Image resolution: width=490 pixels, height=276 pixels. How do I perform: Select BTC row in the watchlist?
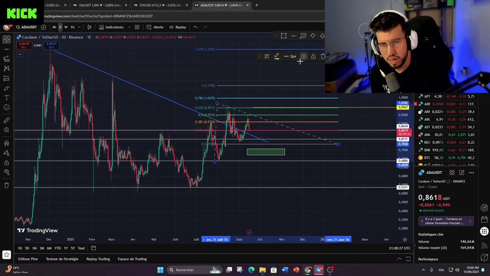[446, 158]
